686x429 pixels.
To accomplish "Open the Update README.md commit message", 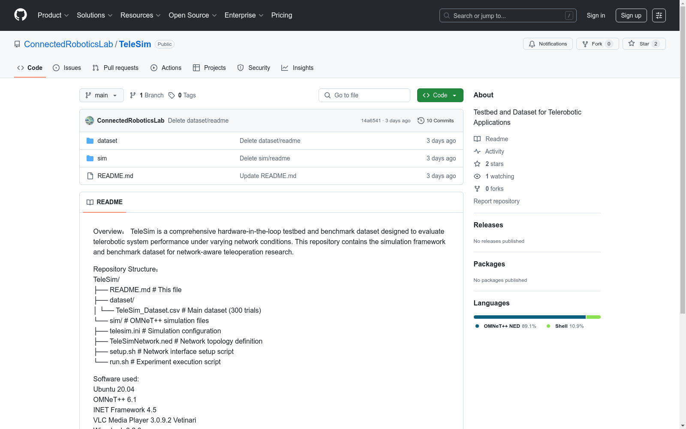I will 268,176.
